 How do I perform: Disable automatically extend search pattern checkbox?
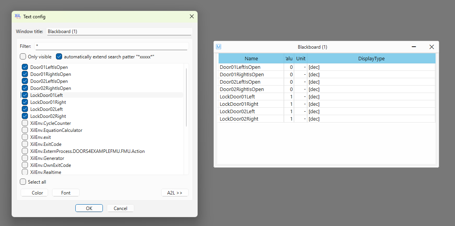click(59, 56)
